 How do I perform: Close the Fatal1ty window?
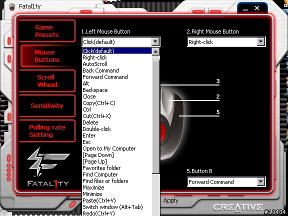(257, 8)
